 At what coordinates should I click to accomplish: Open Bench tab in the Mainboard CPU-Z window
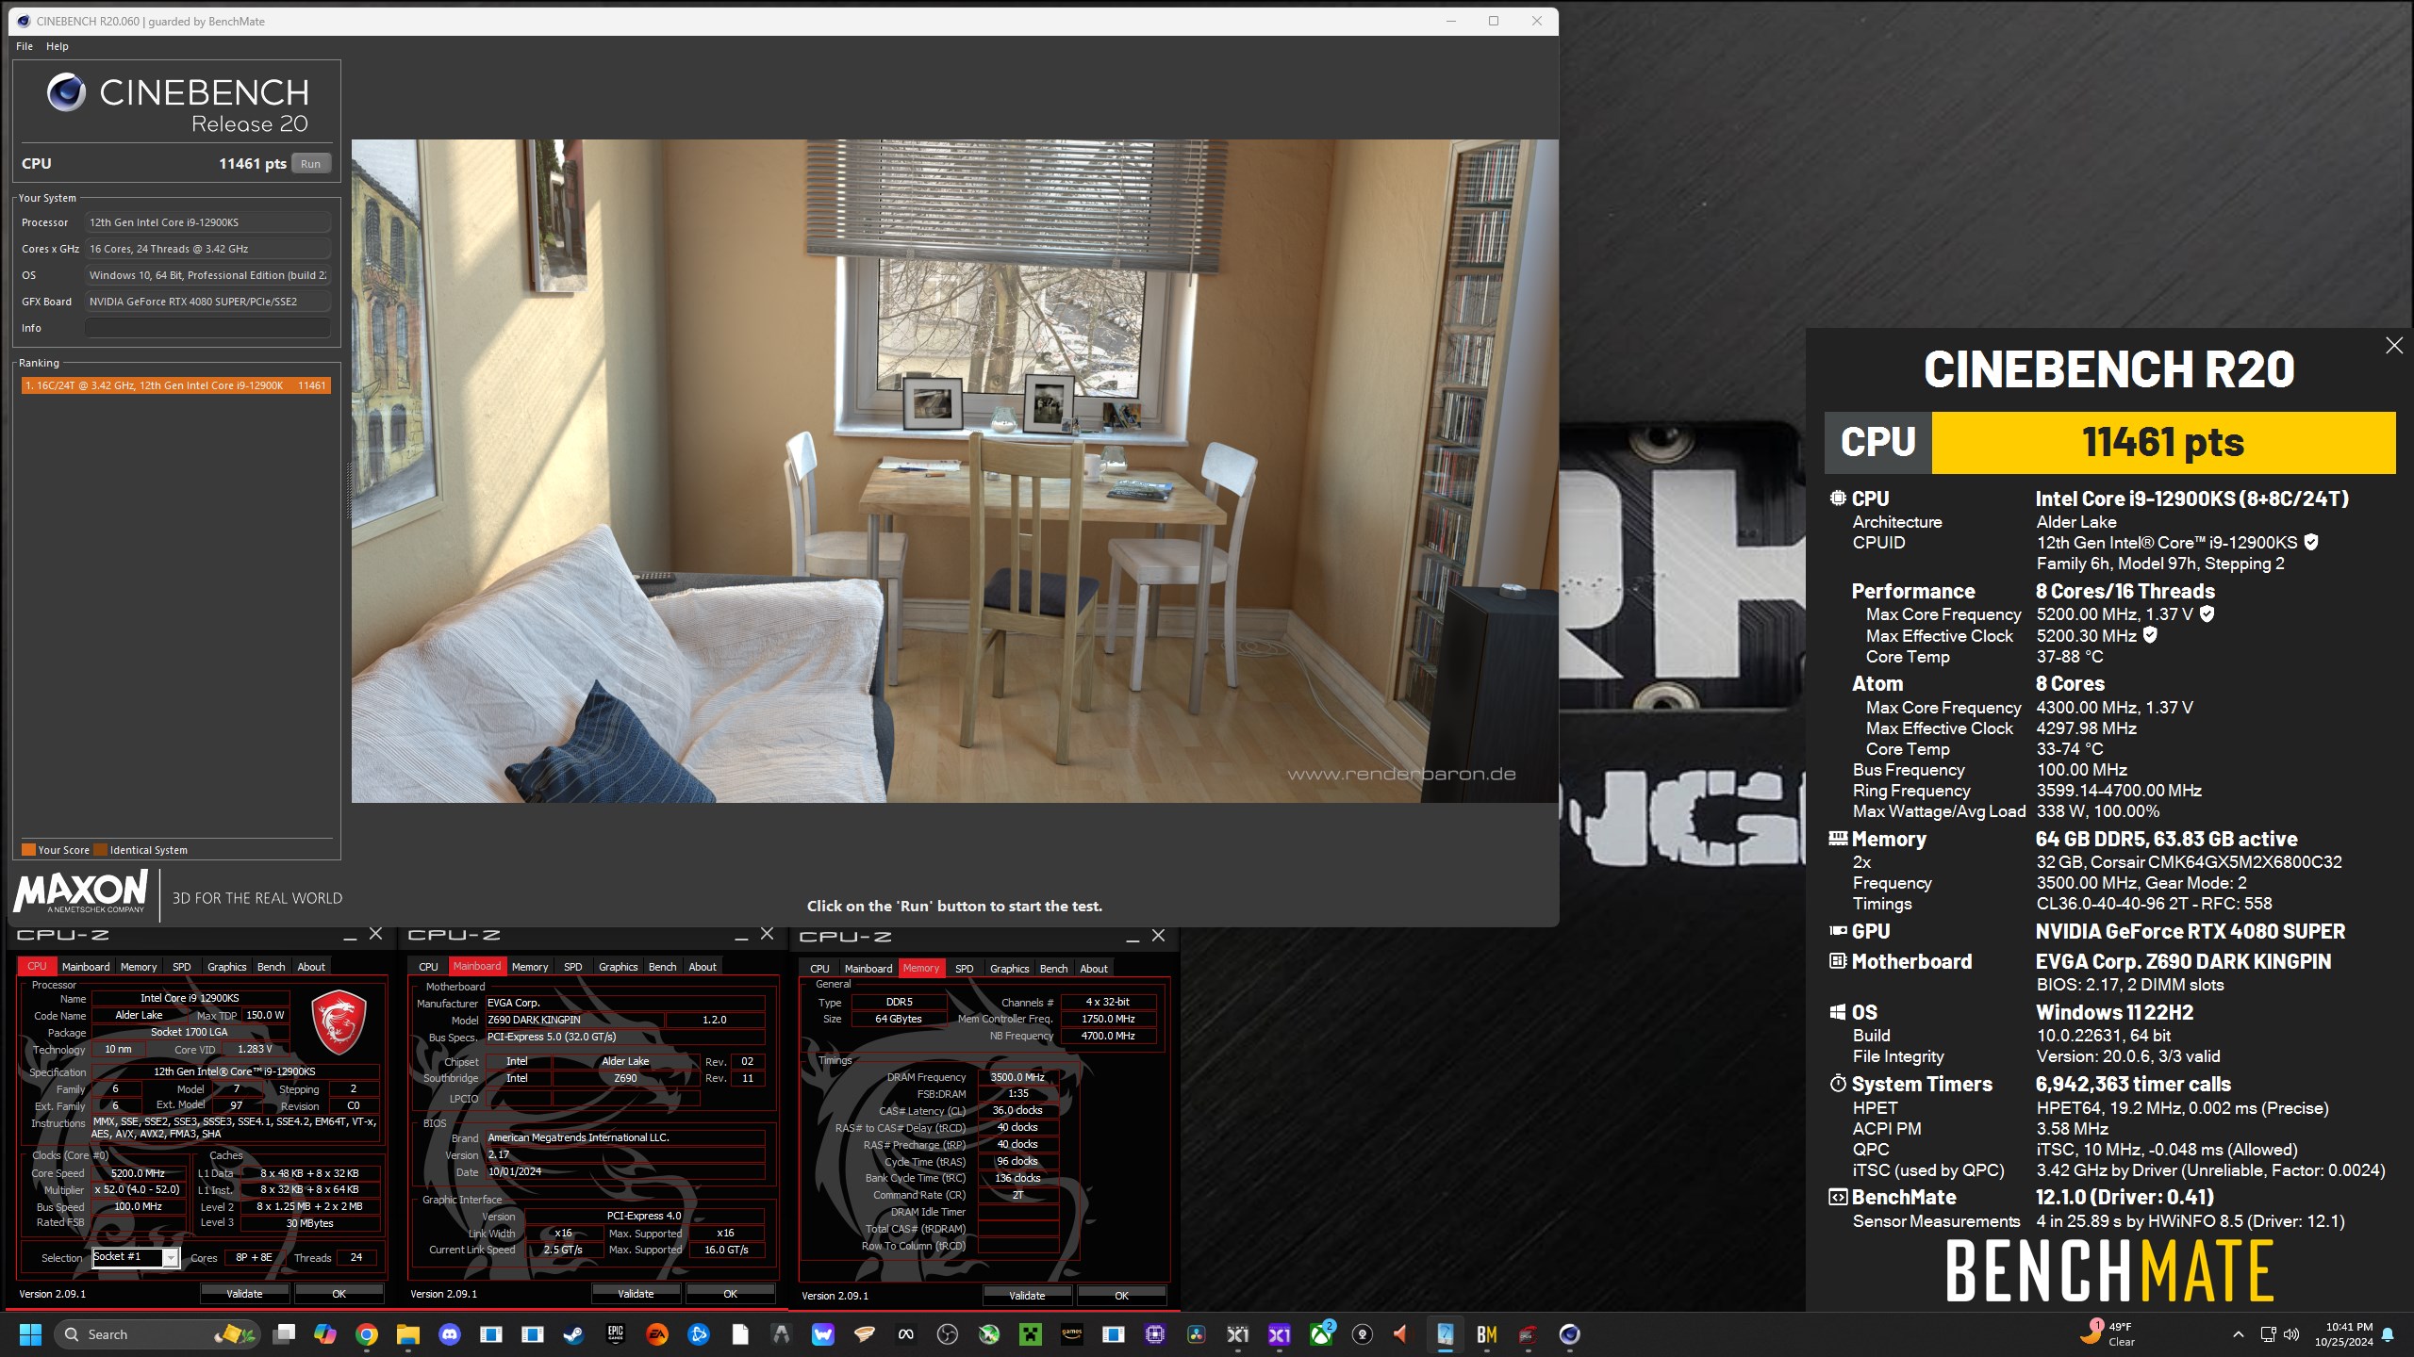(x=663, y=967)
